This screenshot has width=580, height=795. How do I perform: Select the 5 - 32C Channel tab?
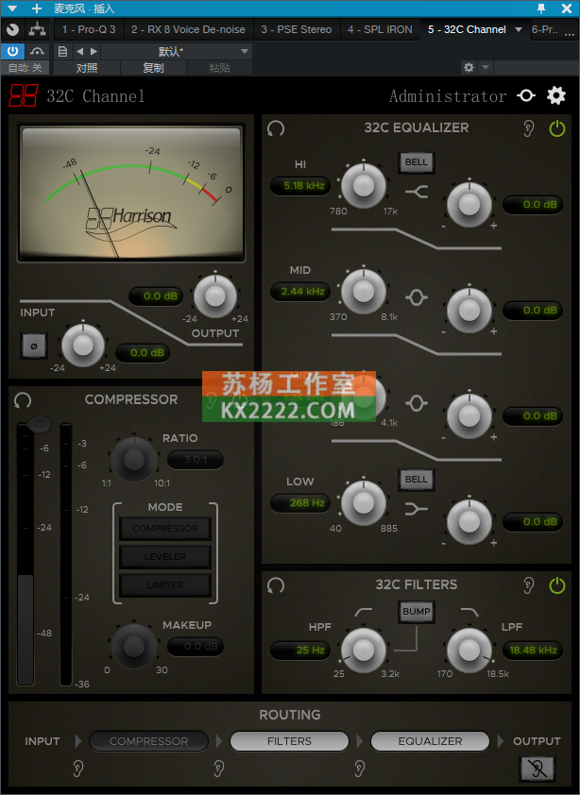pyautogui.click(x=467, y=29)
